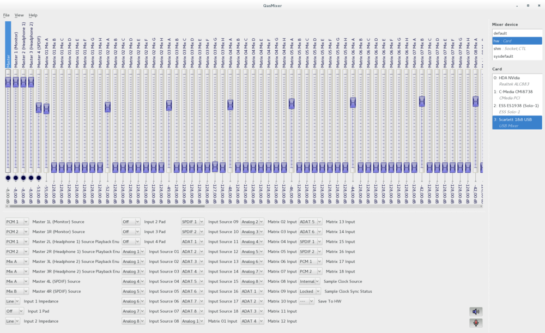This screenshot has width=545, height=333.
Task: Click the mixer's horizontal scrollbar thumb
Action: [x=107, y=206]
